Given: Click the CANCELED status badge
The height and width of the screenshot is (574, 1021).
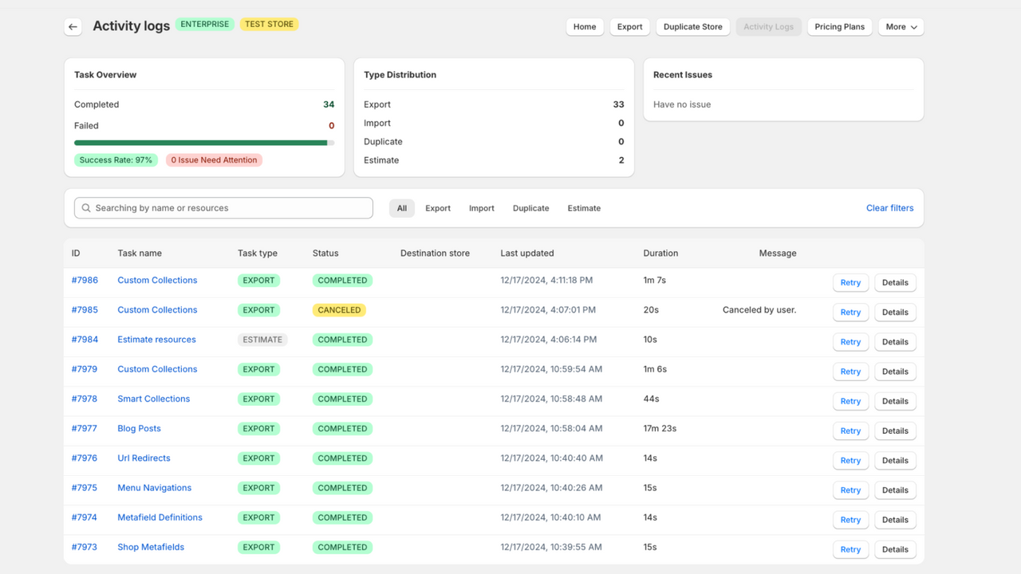Looking at the screenshot, I should coord(339,310).
